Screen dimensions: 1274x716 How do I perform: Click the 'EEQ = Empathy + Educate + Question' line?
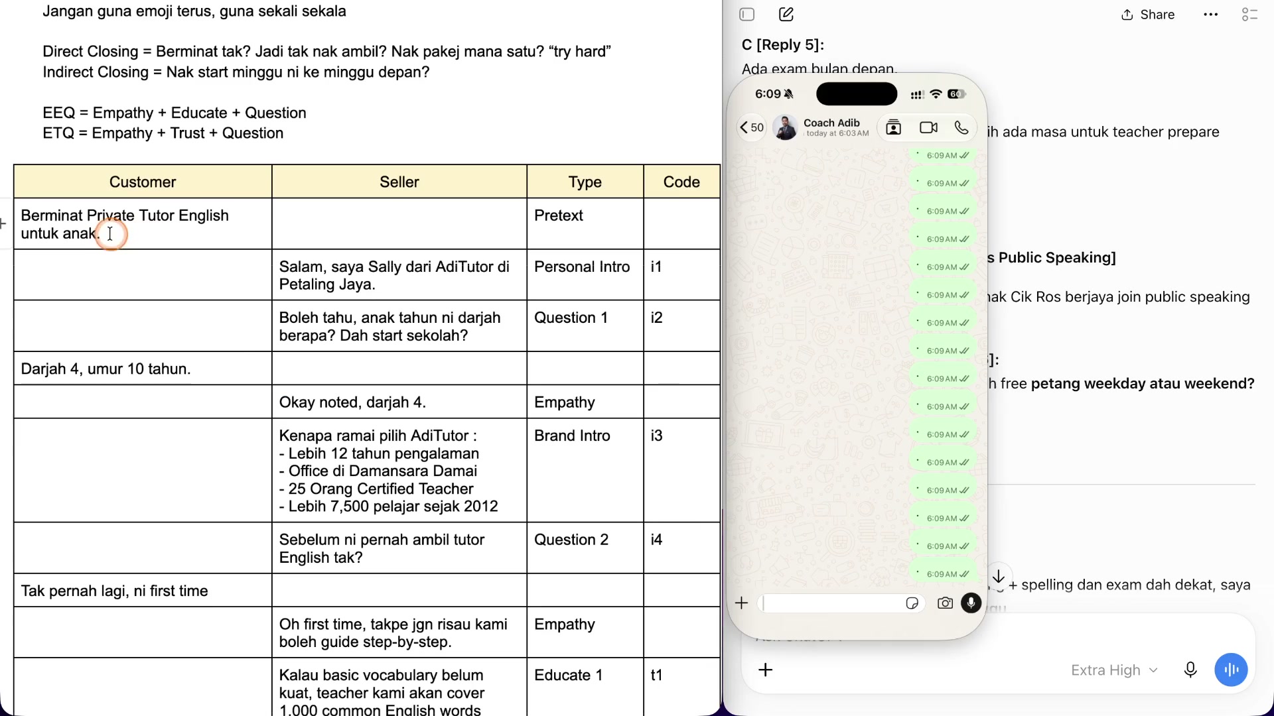pyautogui.click(x=175, y=113)
